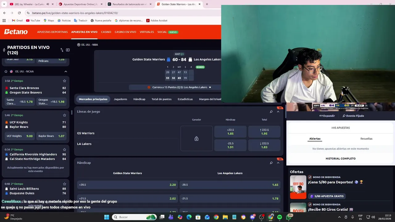
Task: Open Estadísticas tab
Action: point(185,99)
